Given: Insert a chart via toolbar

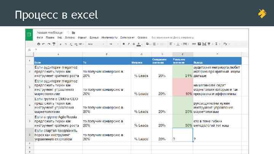Looking at the screenshot, I should (204, 44).
